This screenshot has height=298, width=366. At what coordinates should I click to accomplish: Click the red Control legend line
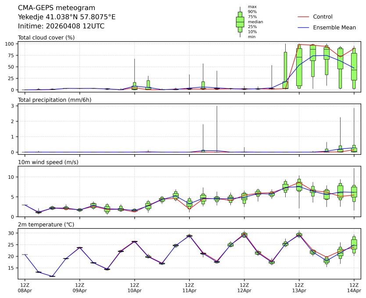(304, 17)
